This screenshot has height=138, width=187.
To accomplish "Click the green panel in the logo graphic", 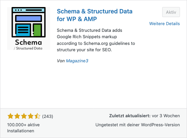I will click(x=37, y=30).
